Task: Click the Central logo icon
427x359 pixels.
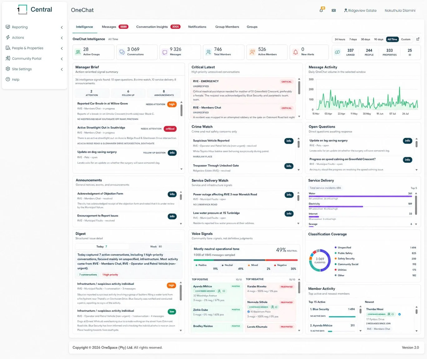Action: [x=22, y=10]
